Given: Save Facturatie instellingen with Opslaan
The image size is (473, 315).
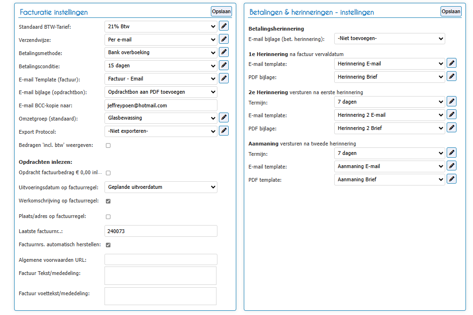Looking at the screenshot, I should coord(221,11).
